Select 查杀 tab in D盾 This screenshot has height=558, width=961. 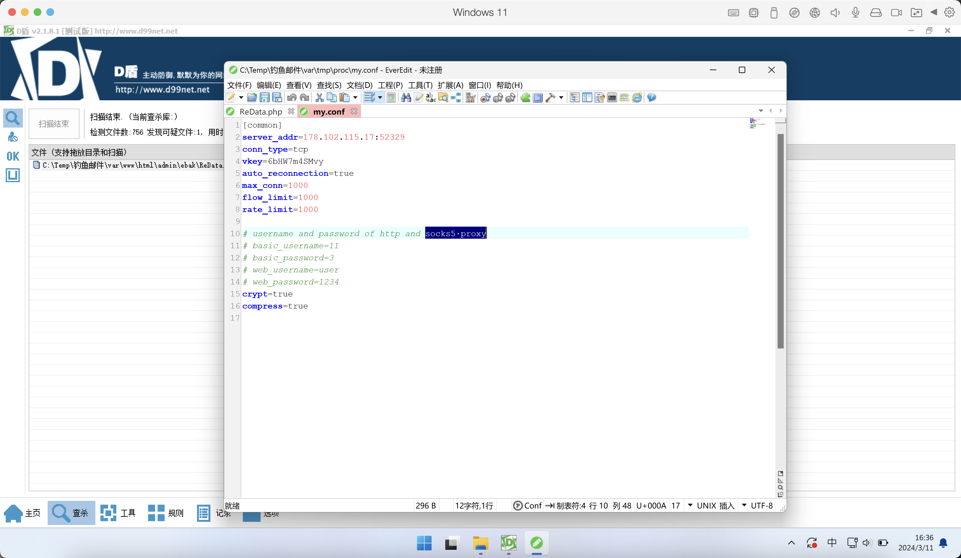(71, 513)
